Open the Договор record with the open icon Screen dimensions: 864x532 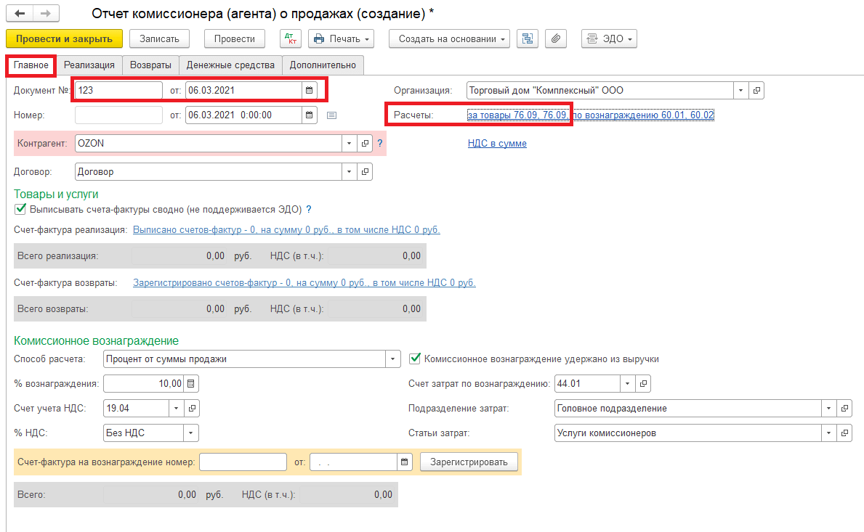[365, 172]
